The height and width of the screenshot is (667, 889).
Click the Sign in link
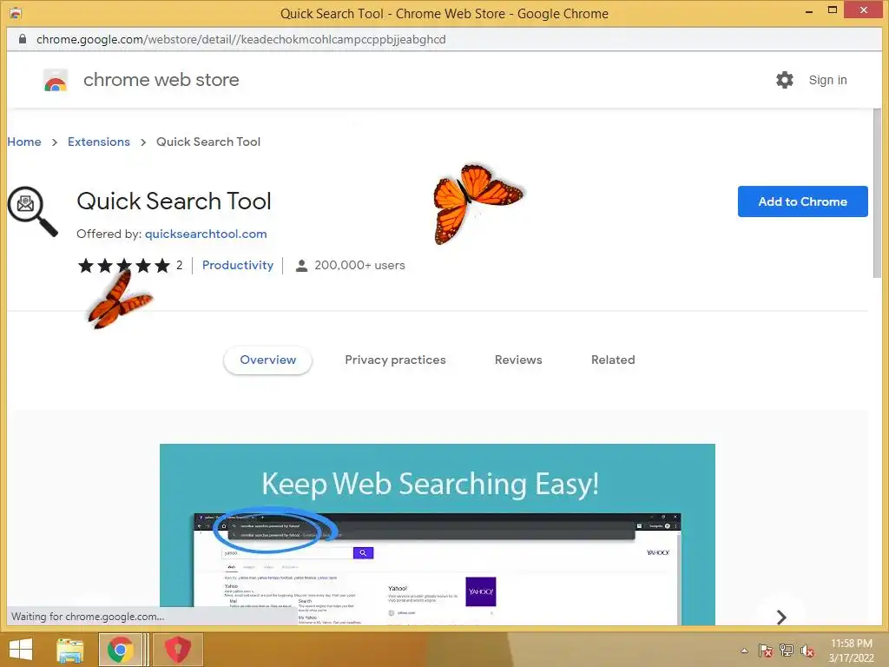tap(827, 80)
